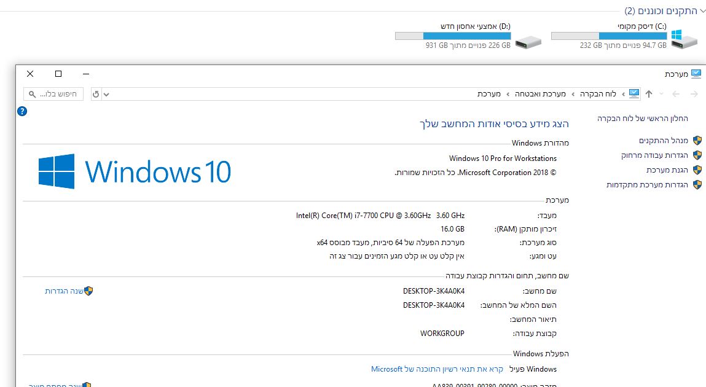Screen dimensions: 706x387
Task: Click the shield icon beside "שנה הגדרות"
Action: click(x=88, y=291)
